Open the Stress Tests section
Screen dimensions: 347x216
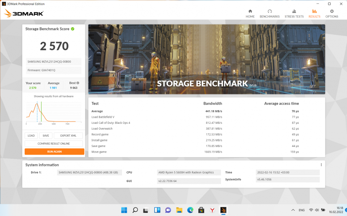click(294, 14)
